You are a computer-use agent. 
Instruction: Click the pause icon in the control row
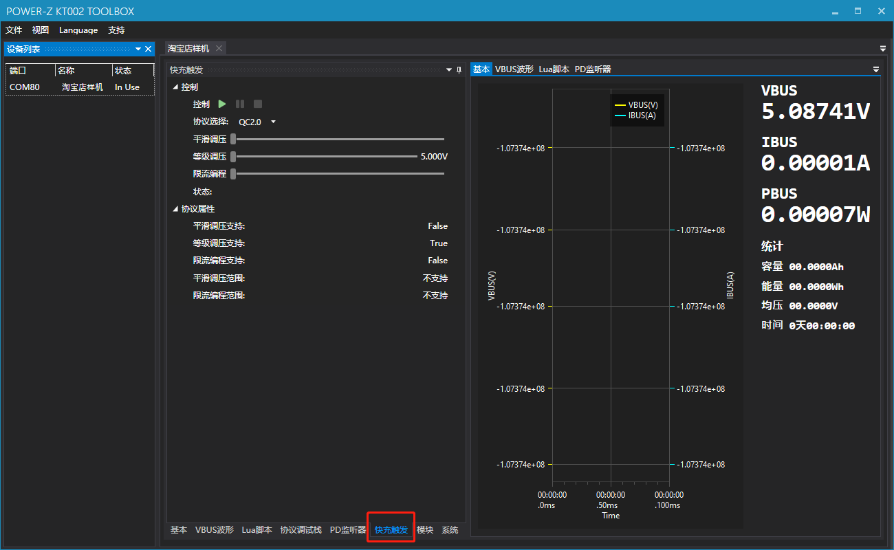240,104
